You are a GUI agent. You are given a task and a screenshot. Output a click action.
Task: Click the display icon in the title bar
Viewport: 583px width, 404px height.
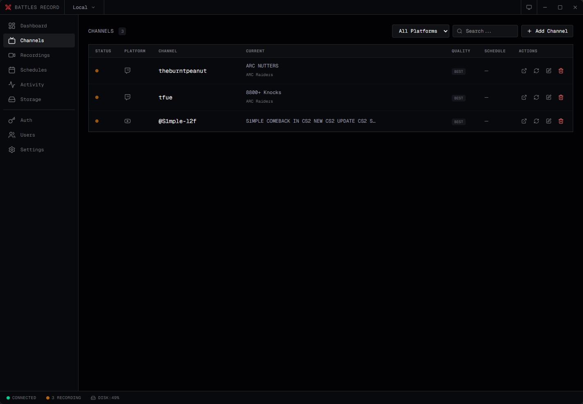pos(529,7)
